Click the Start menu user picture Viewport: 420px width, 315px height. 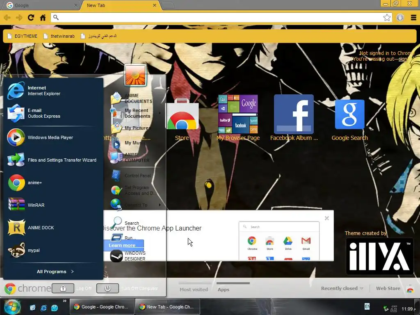[x=135, y=75]
